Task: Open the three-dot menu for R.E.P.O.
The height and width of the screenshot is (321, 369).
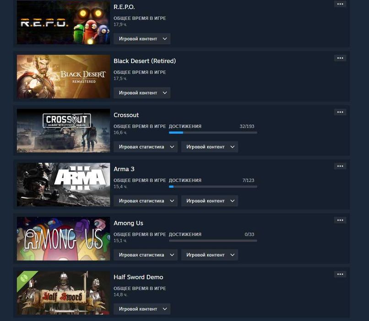Action: coord(340,4)
